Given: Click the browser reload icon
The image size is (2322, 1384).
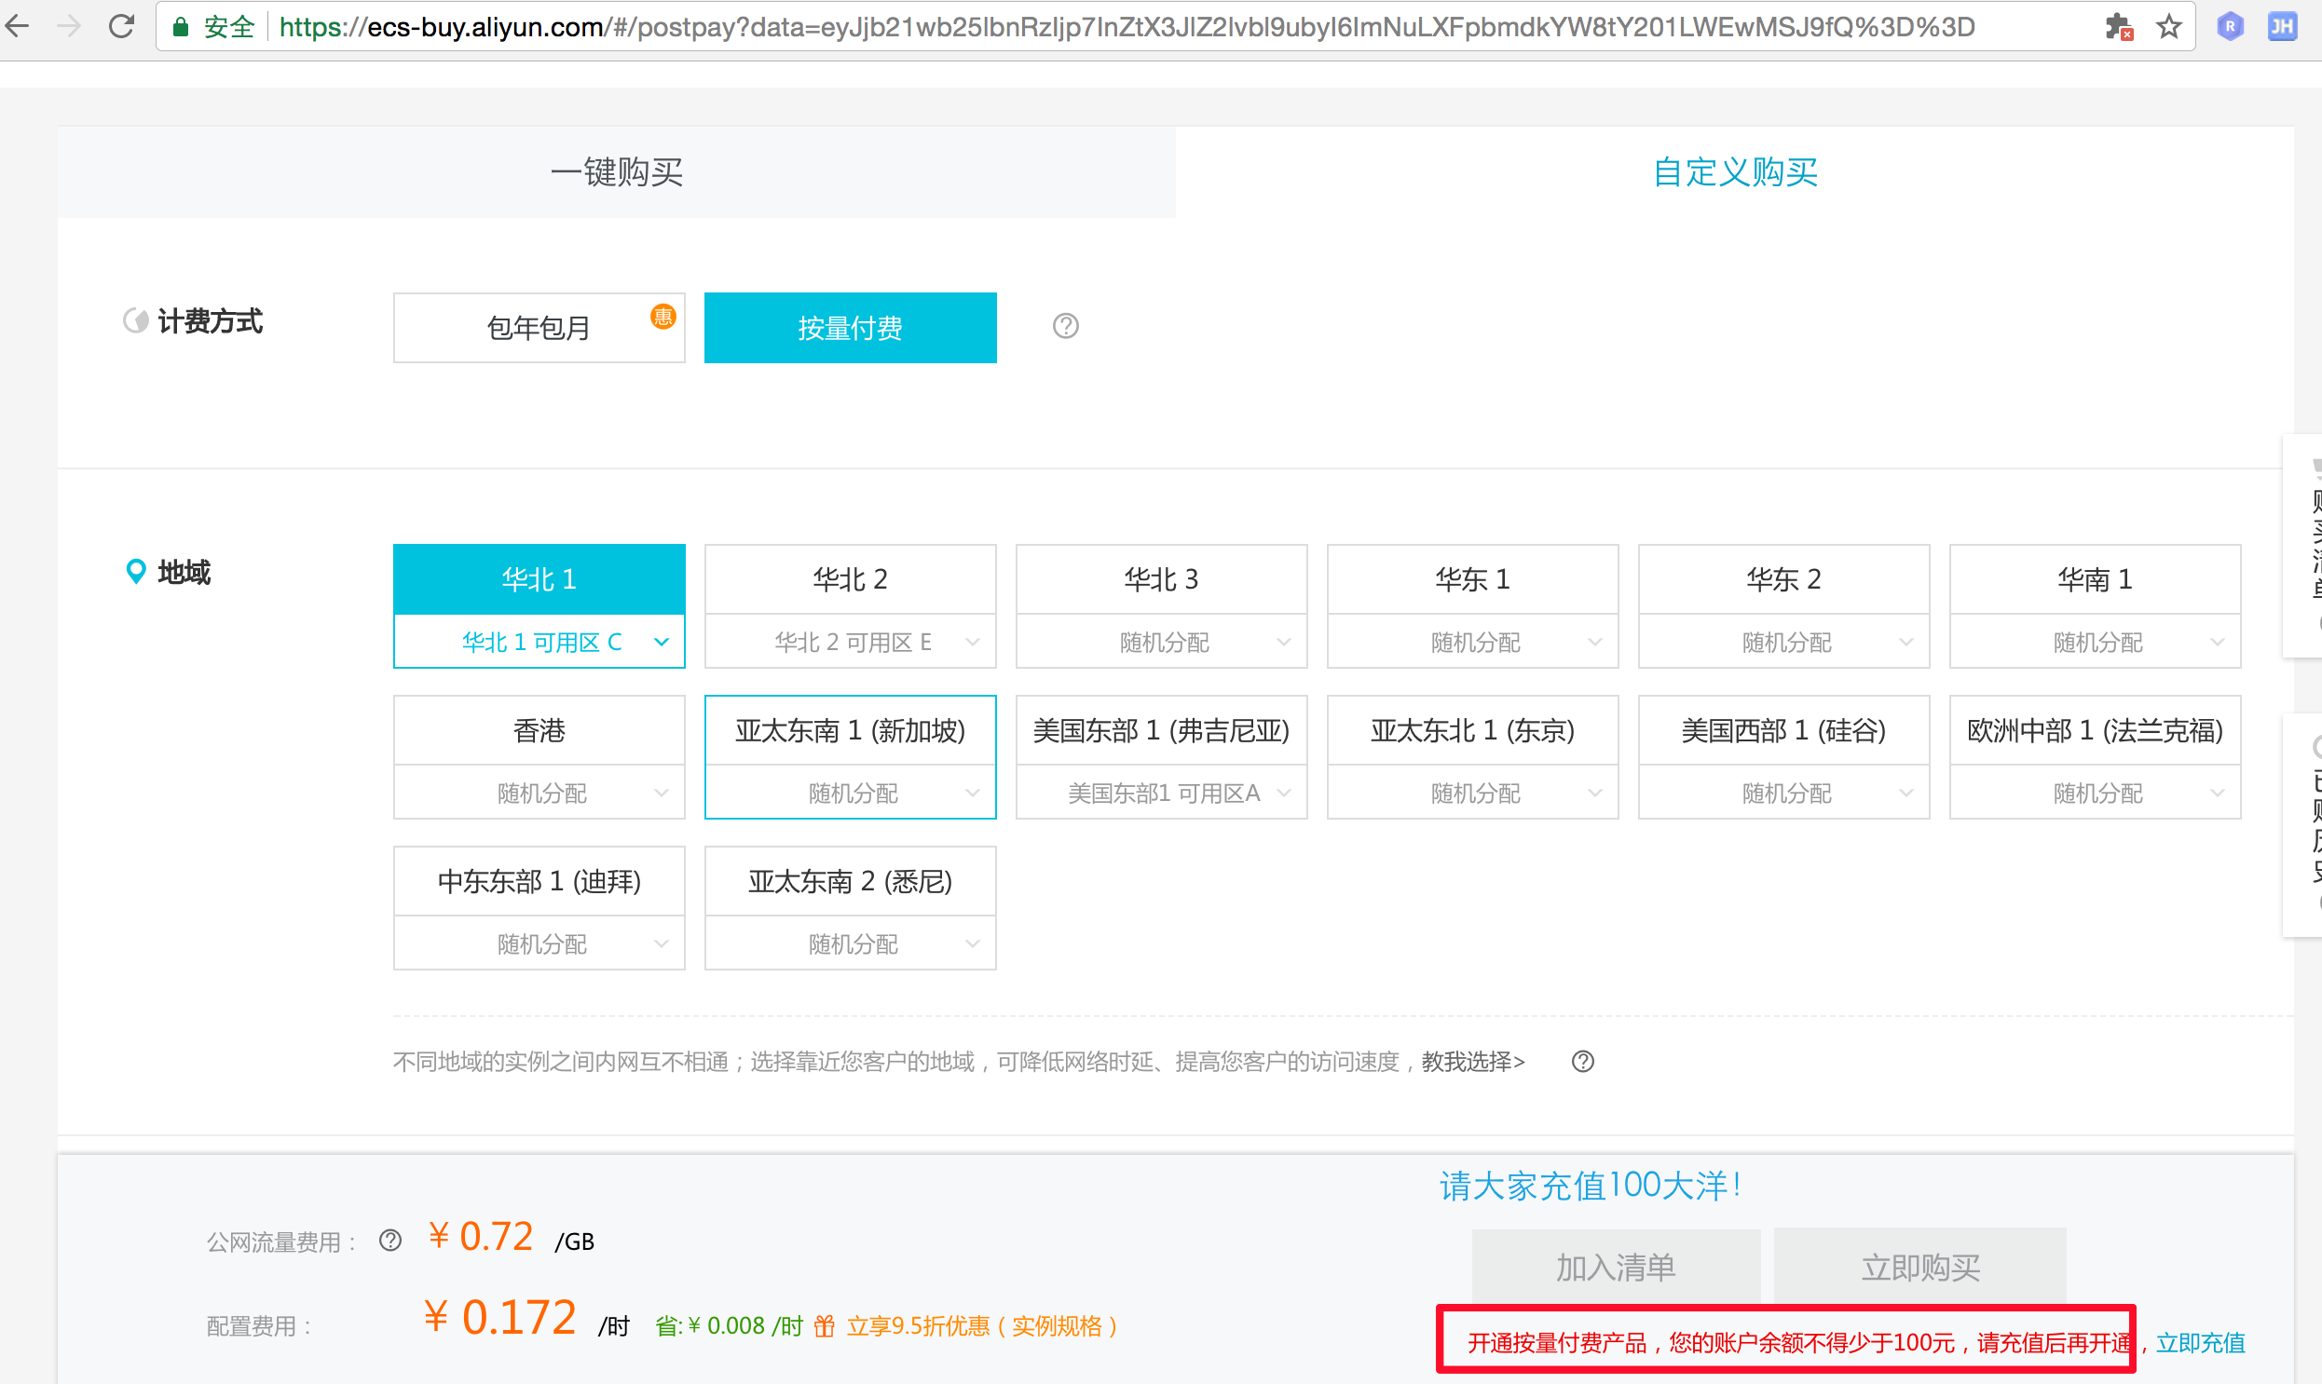Looking at the screenshot, I should [121, 26].
